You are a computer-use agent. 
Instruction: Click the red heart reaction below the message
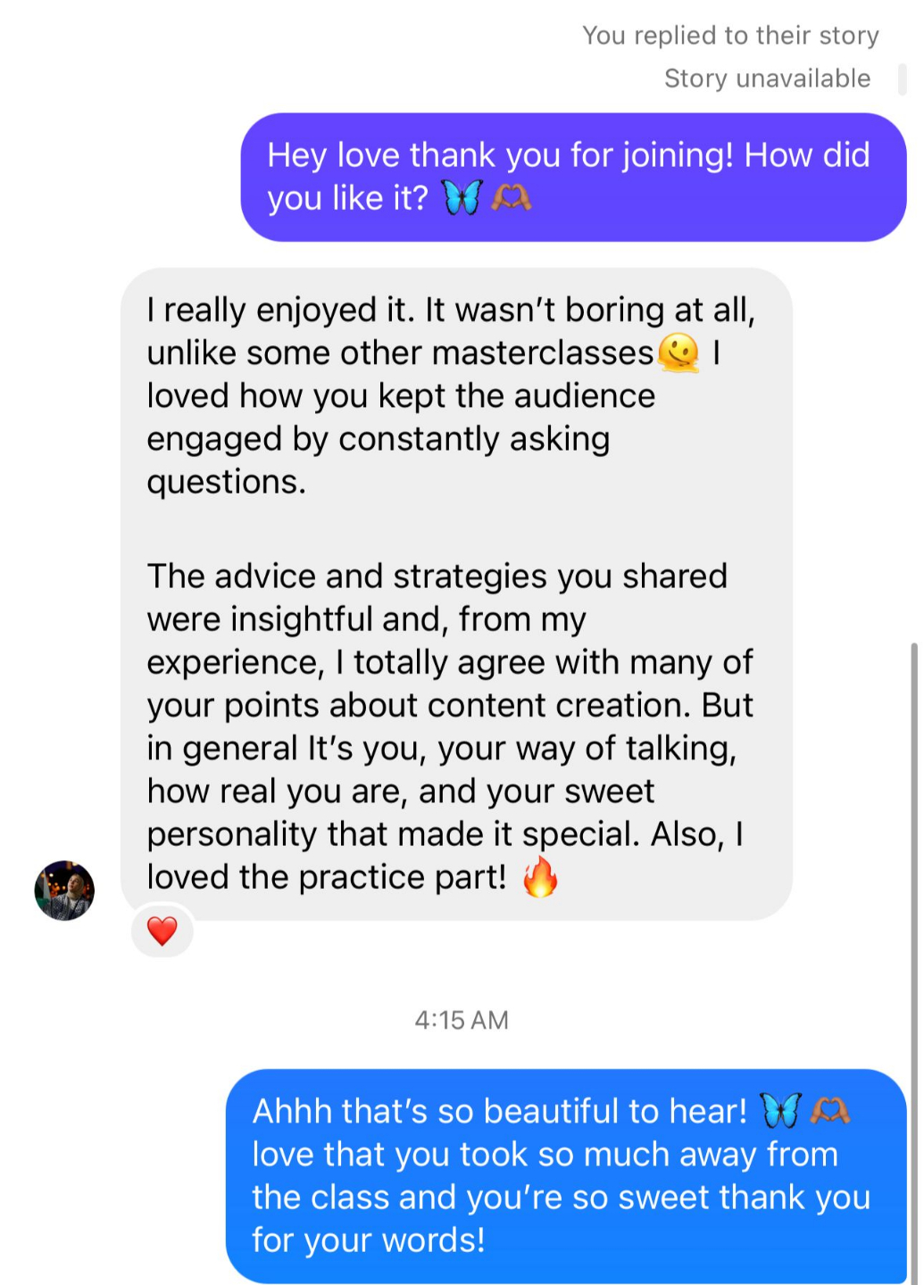tap(162, 931)
